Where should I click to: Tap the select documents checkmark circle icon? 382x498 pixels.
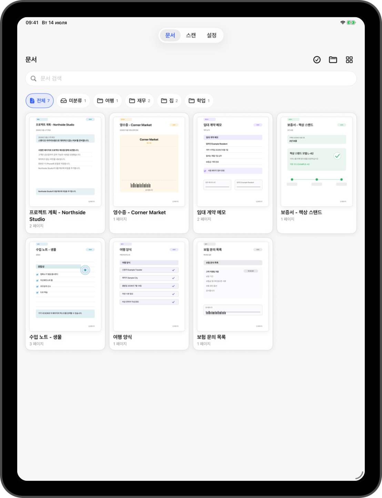click(317, 60)
